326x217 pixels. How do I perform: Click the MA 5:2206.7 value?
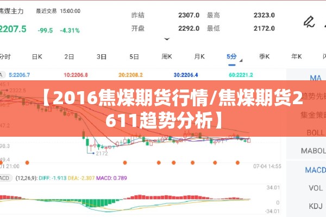point(20,75)
